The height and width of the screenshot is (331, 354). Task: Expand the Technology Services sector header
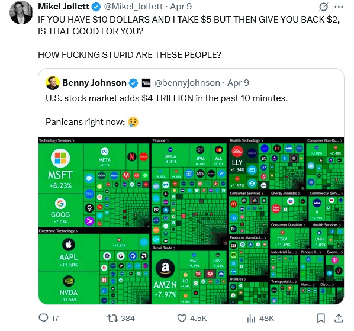[x=56, y=140]
